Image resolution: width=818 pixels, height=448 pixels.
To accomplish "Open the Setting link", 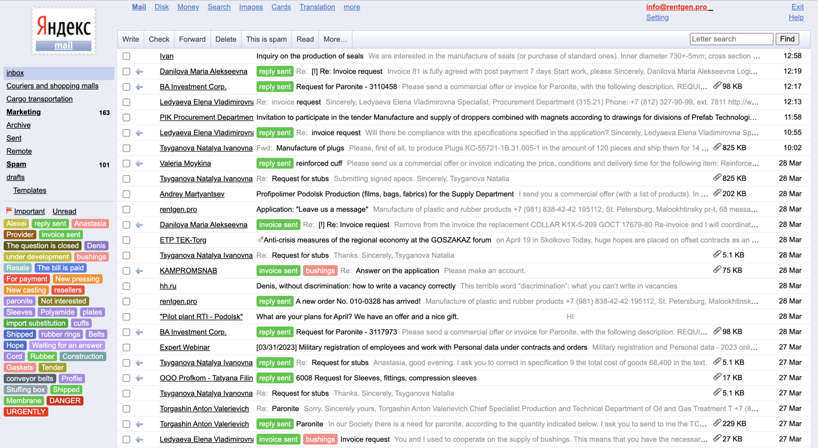I will pyautogui.click(x=657, y=18).
